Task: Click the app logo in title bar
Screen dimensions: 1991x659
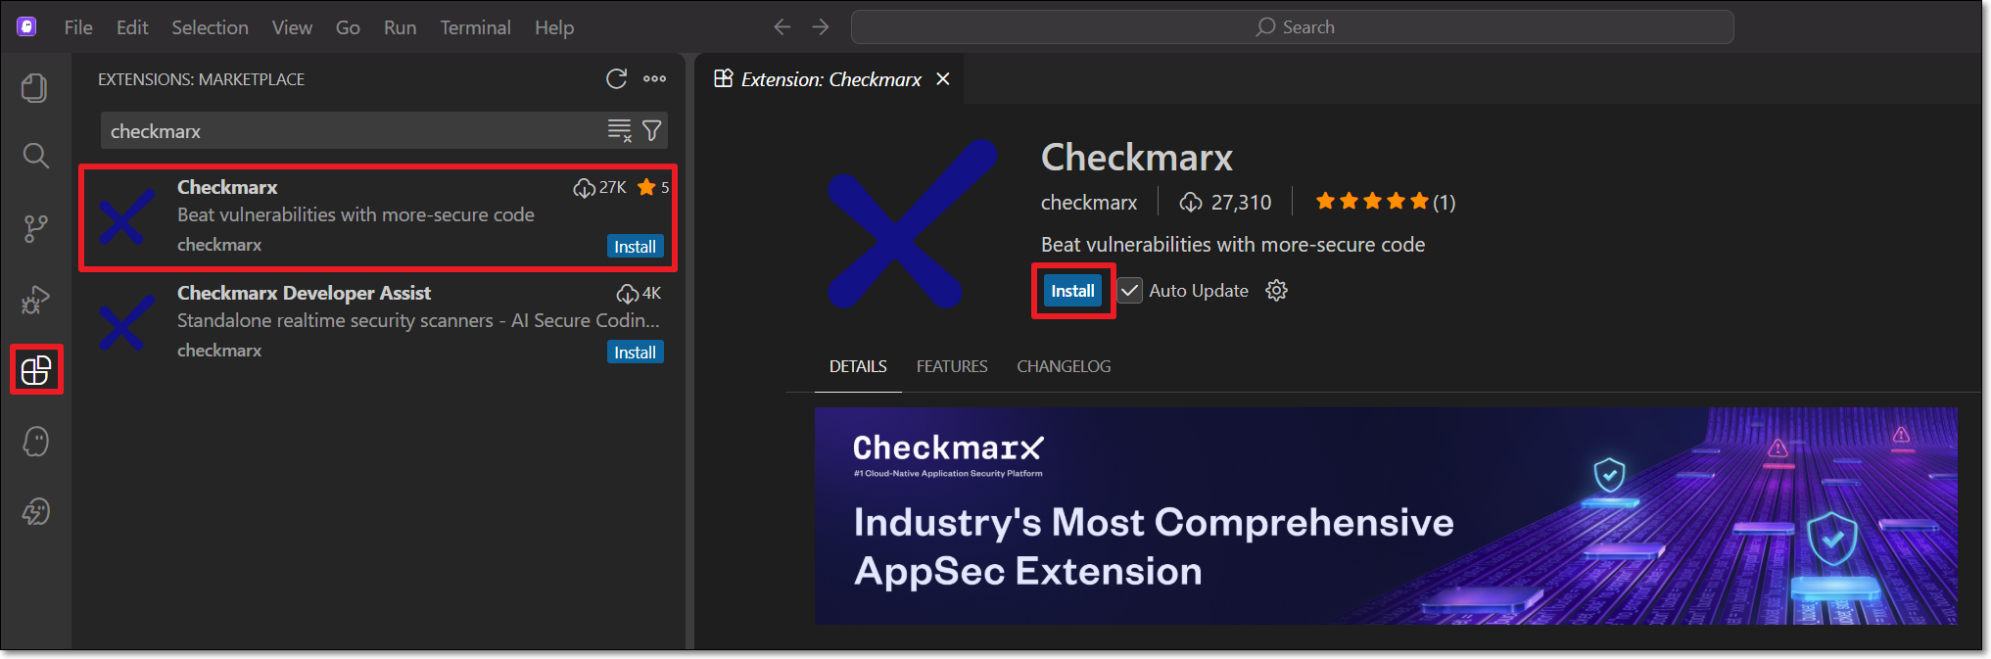Action: tap(26, 27)
